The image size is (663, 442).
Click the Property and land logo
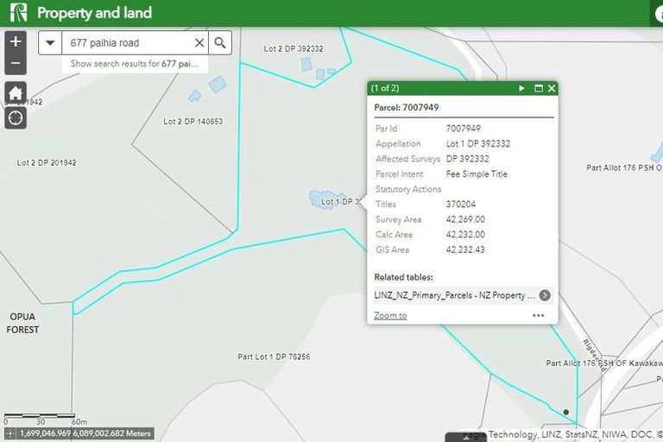(18, 13)
